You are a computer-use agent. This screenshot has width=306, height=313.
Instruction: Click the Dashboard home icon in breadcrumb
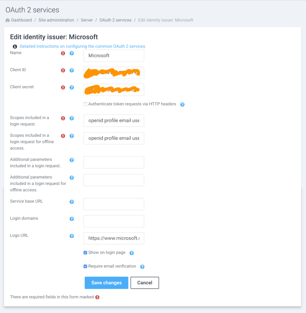click(7, 20)
